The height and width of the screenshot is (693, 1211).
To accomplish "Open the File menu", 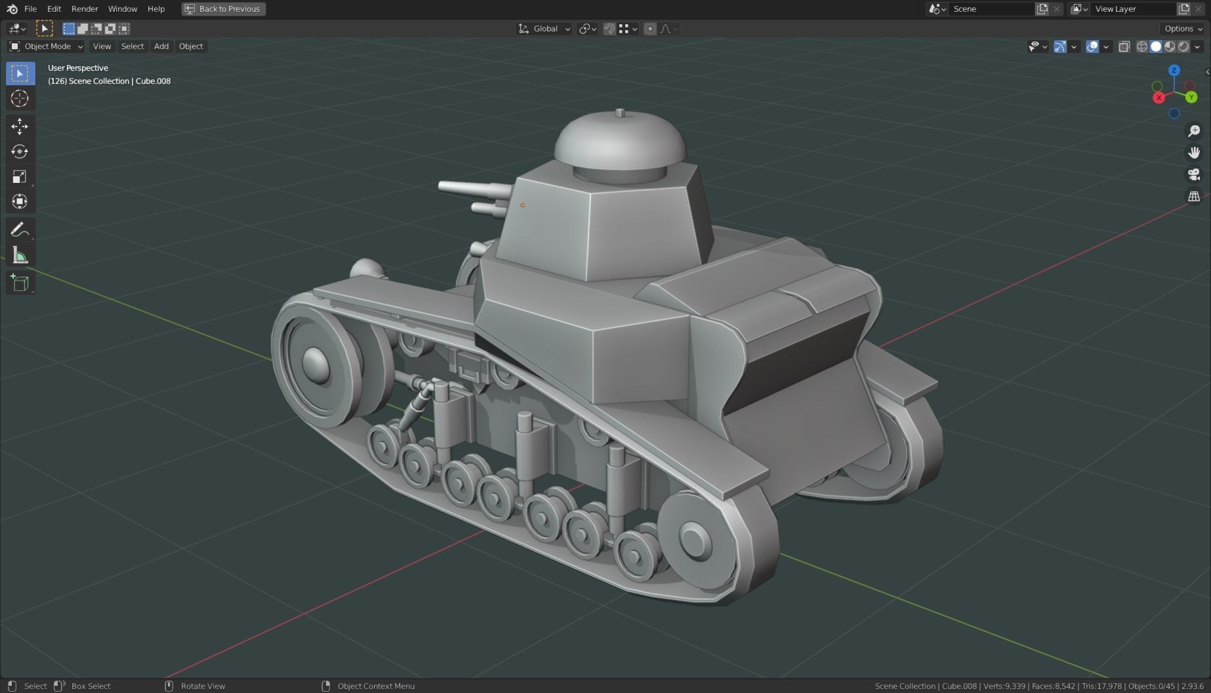I will coord(30,9).
